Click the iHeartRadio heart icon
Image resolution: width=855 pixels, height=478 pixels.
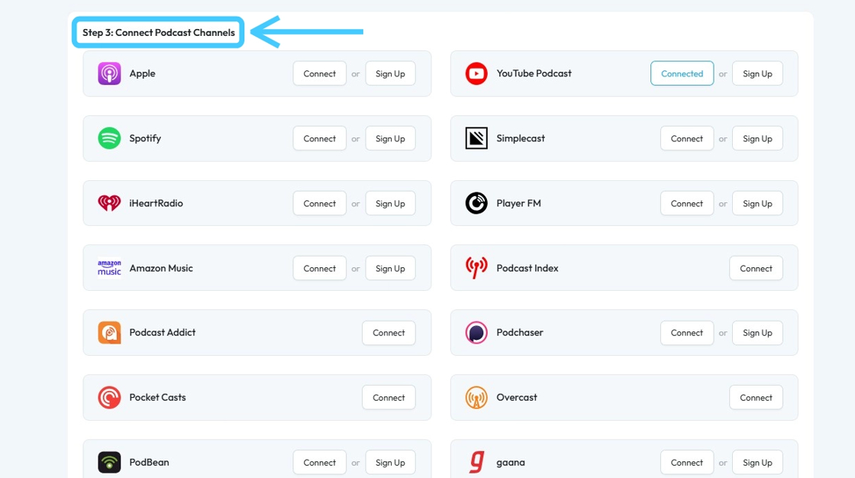point(109,203)
